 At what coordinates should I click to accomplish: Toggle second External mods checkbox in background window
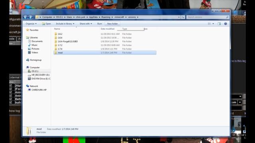11,89
